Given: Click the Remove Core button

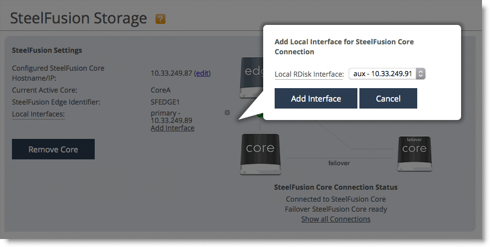Looking at the screenshot, I should click(53, 149).
